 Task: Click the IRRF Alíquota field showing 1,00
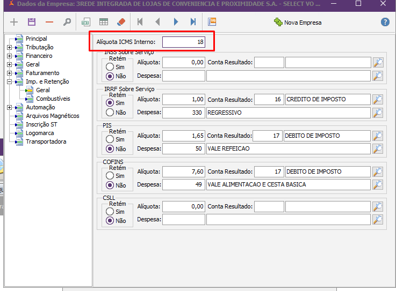pos(184,99)
